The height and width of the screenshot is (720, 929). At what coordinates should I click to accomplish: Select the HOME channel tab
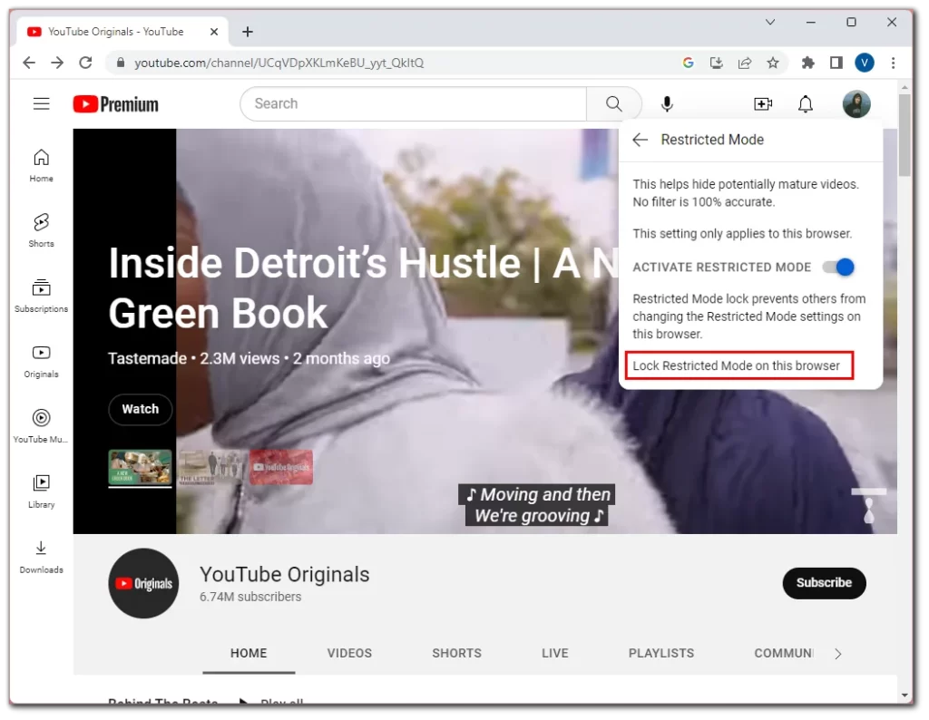coord(249,653)
